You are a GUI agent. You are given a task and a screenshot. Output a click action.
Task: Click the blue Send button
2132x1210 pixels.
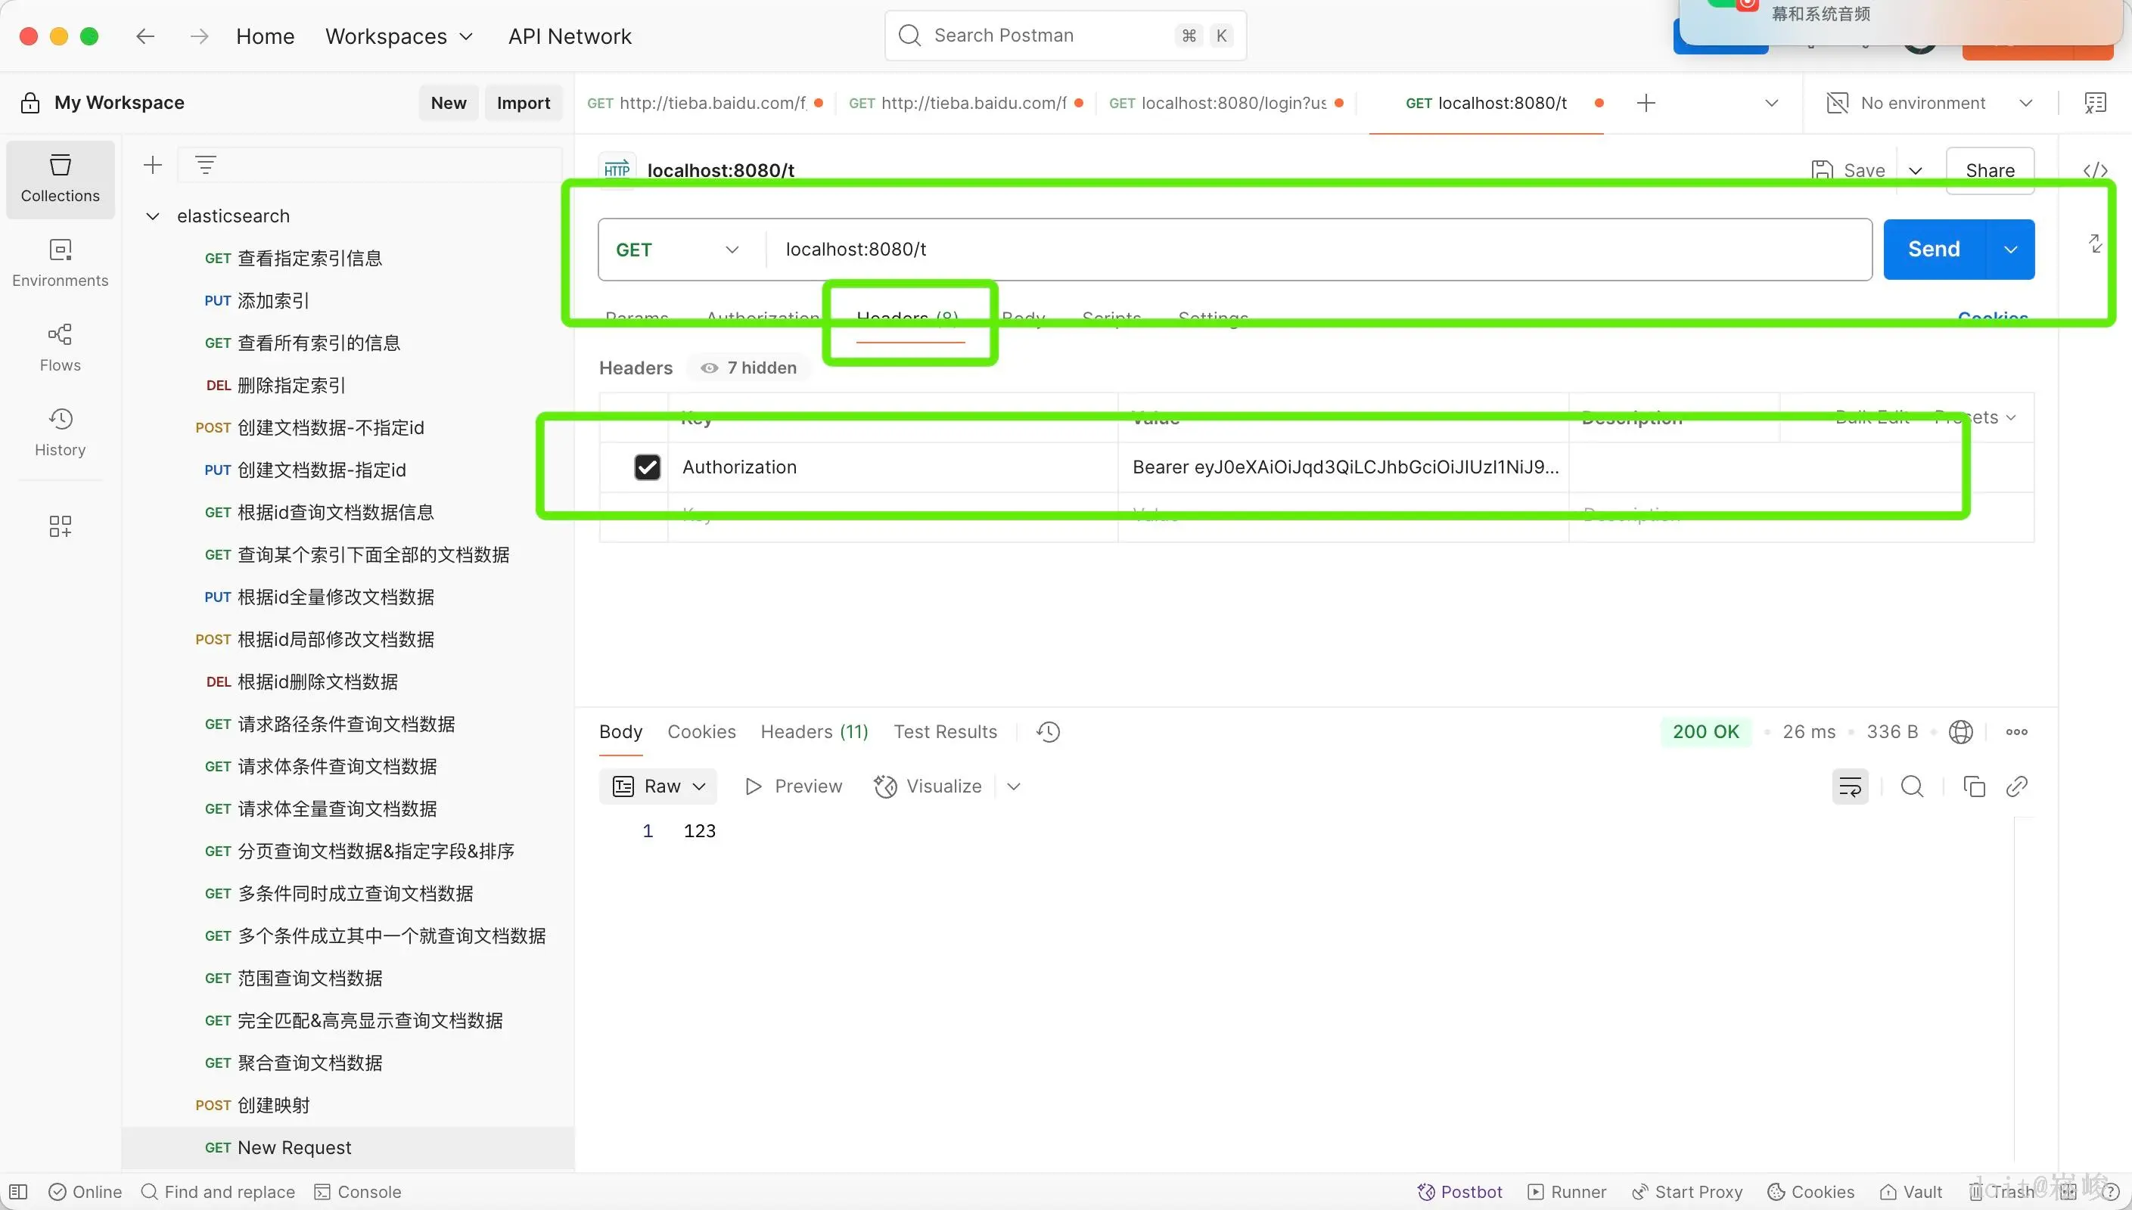[x=1933, y=250]
